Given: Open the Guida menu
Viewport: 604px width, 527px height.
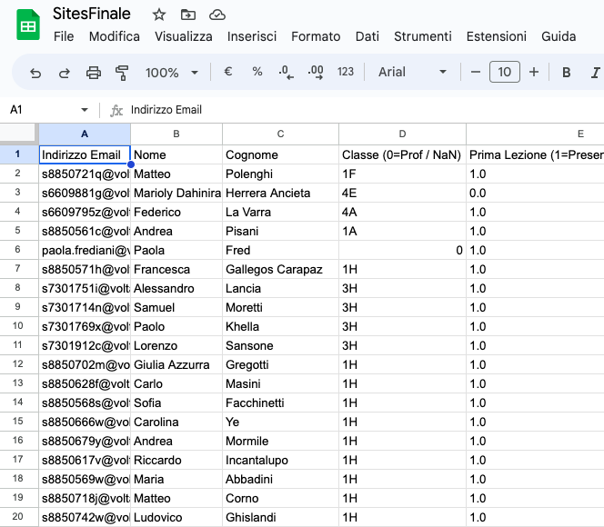Looking at the screenshot, I should coord(559,36).
